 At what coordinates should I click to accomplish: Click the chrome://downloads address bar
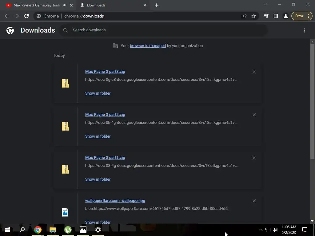point(137,16)
